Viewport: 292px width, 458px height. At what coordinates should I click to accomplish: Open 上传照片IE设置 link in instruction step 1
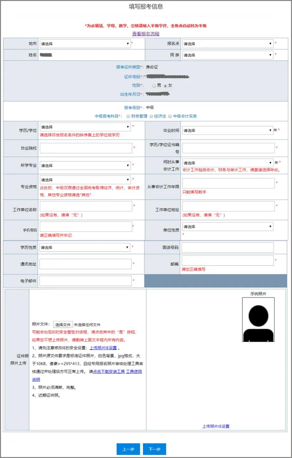(x=103, y=348)
